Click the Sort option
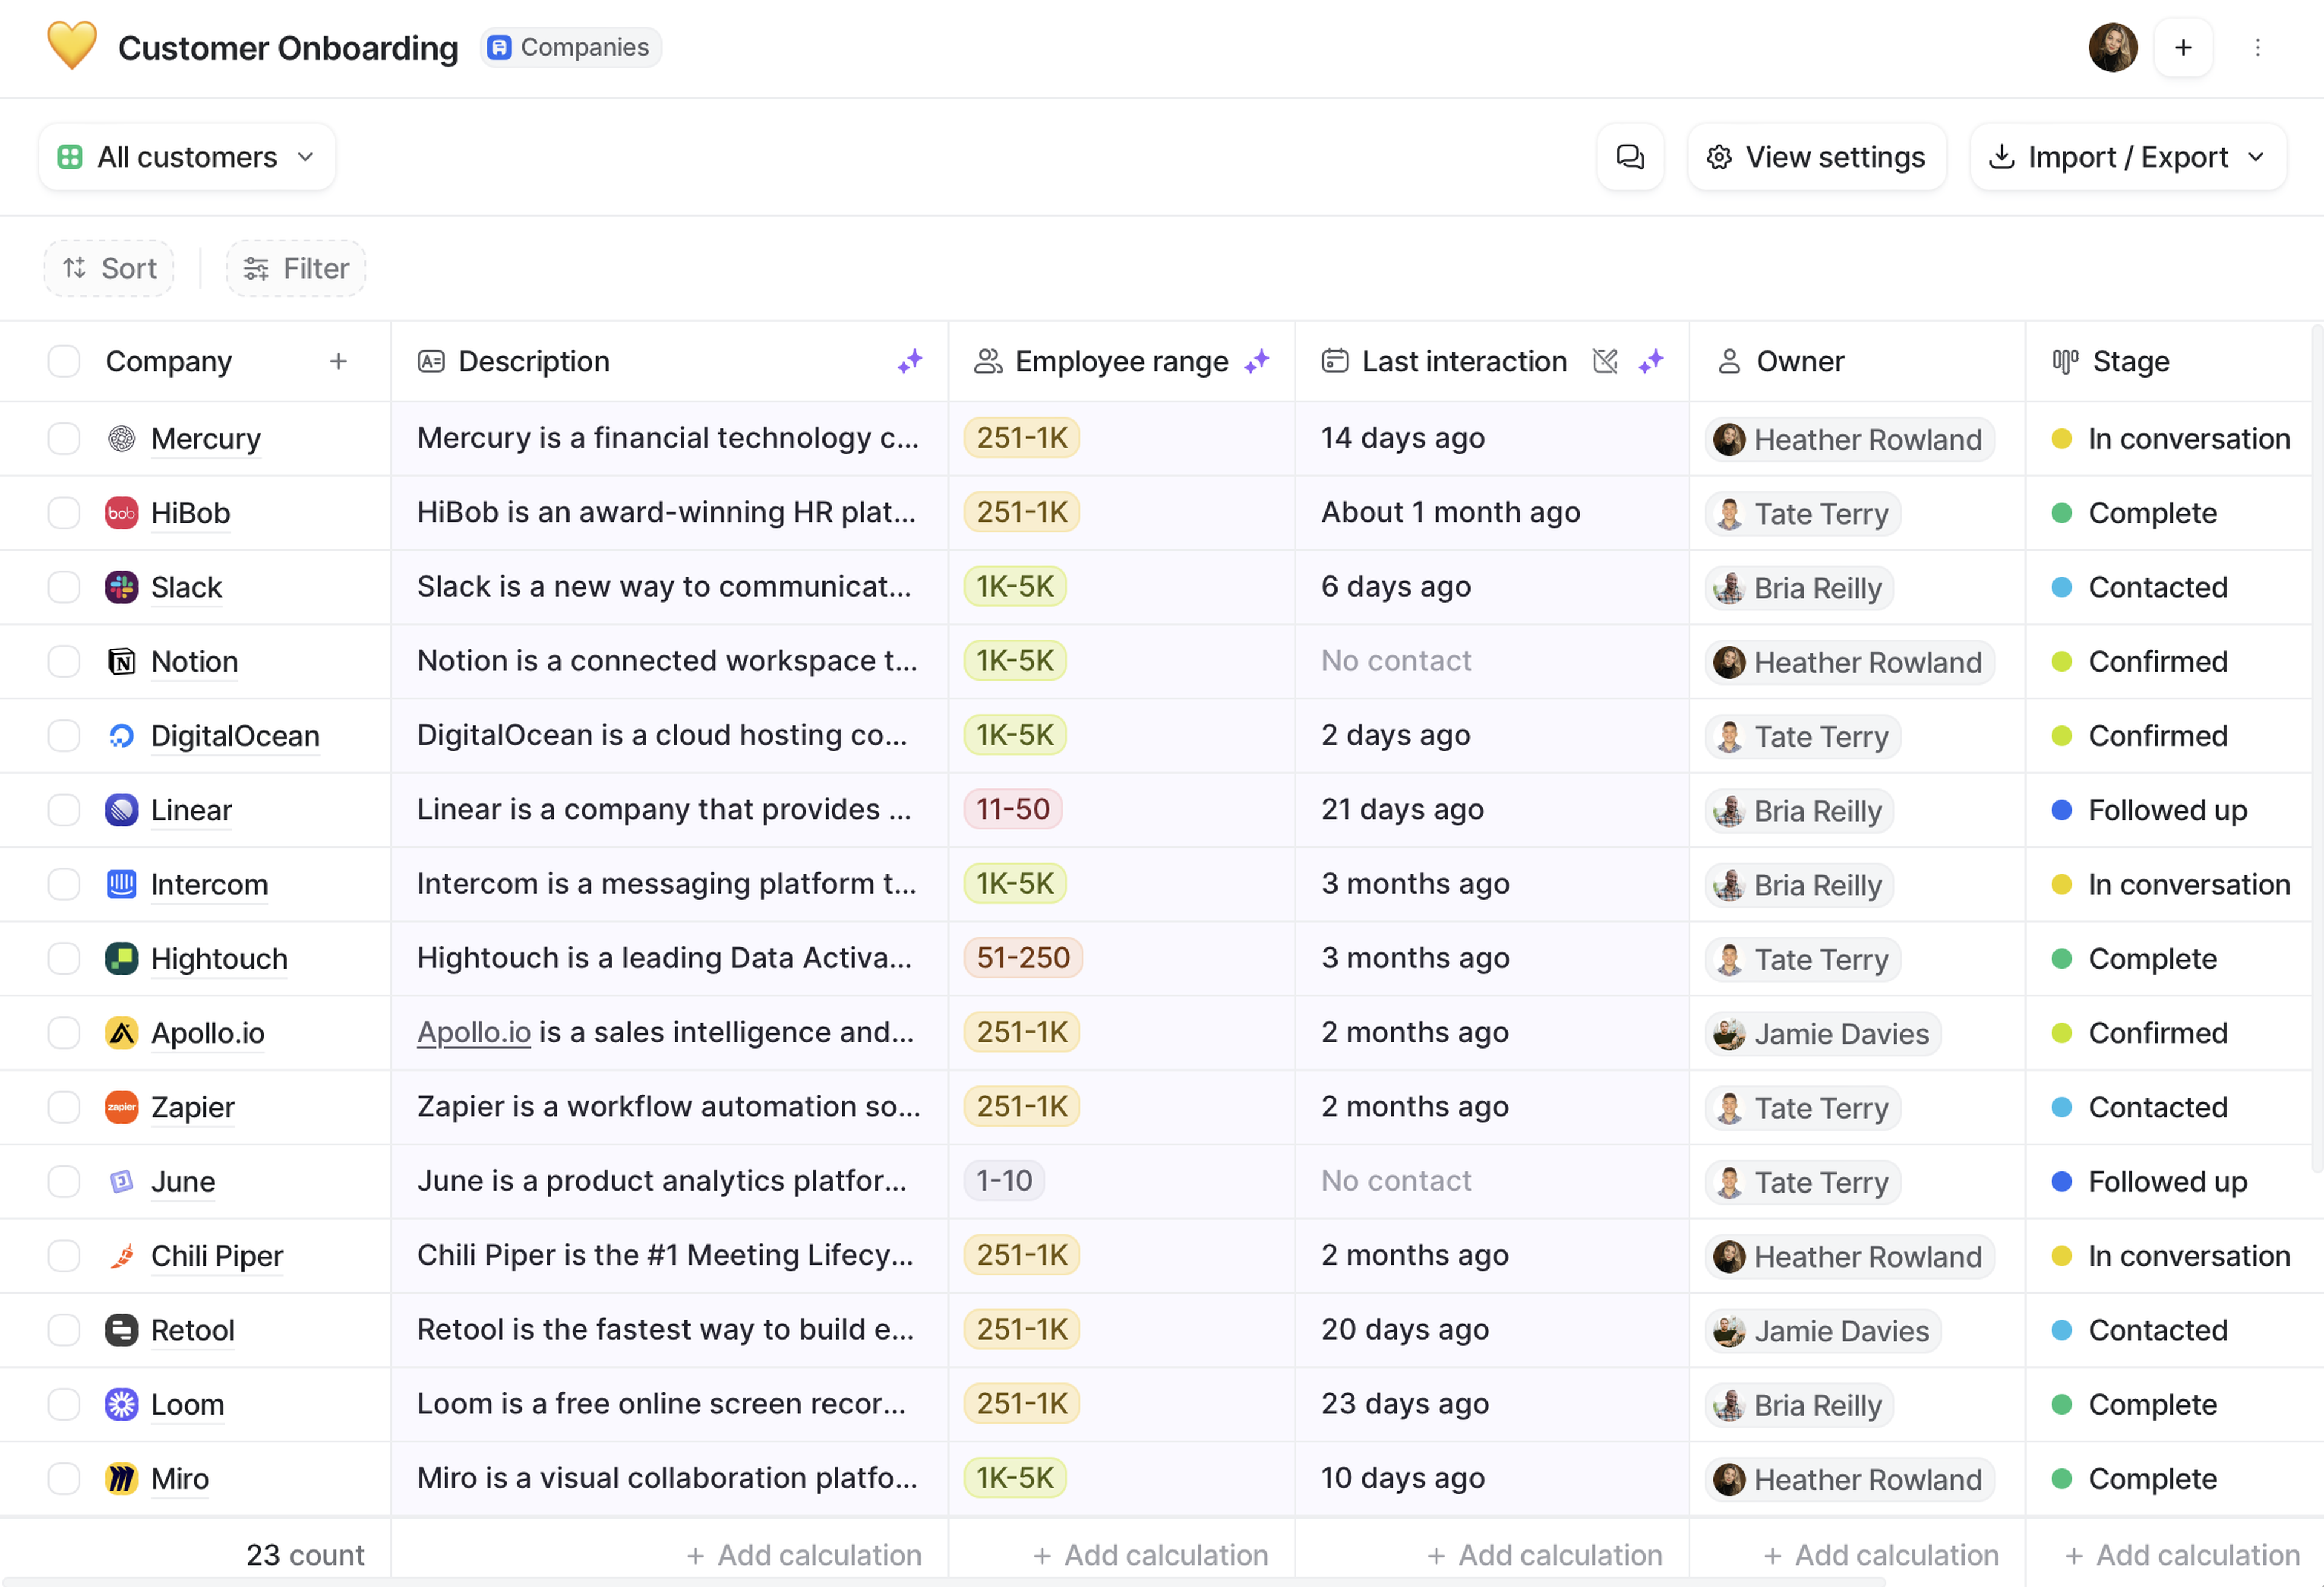 [x=109, y=268]
